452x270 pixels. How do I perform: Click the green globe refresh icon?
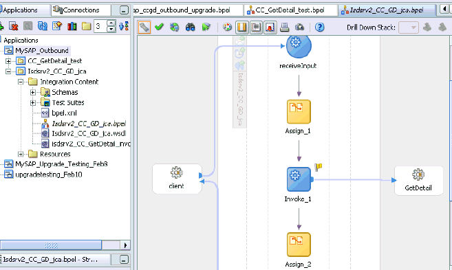tap(174, 27)
